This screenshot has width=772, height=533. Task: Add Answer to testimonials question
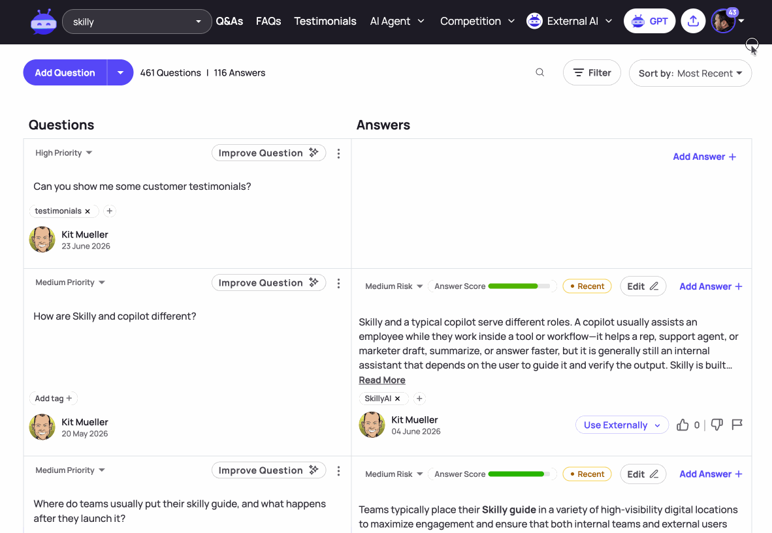click(x=705, y=157)
